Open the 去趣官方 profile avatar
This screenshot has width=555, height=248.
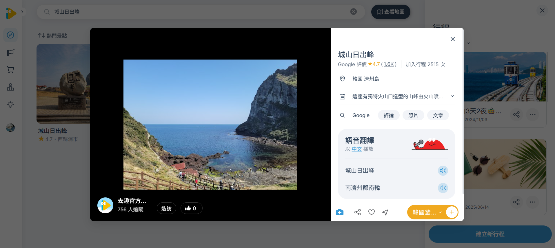coord(105,206)
